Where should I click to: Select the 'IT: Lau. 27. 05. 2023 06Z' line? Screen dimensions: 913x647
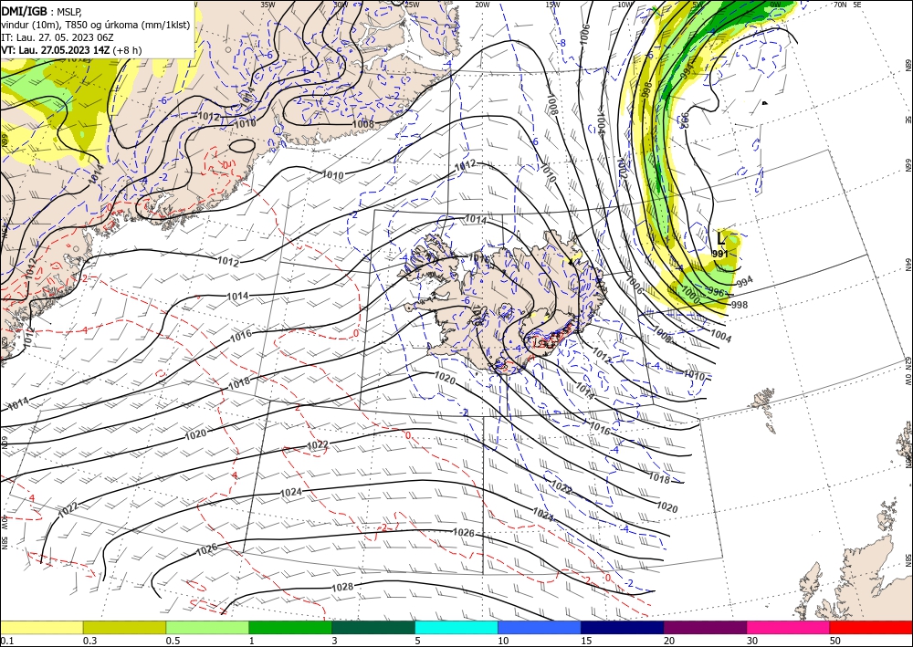57,37
